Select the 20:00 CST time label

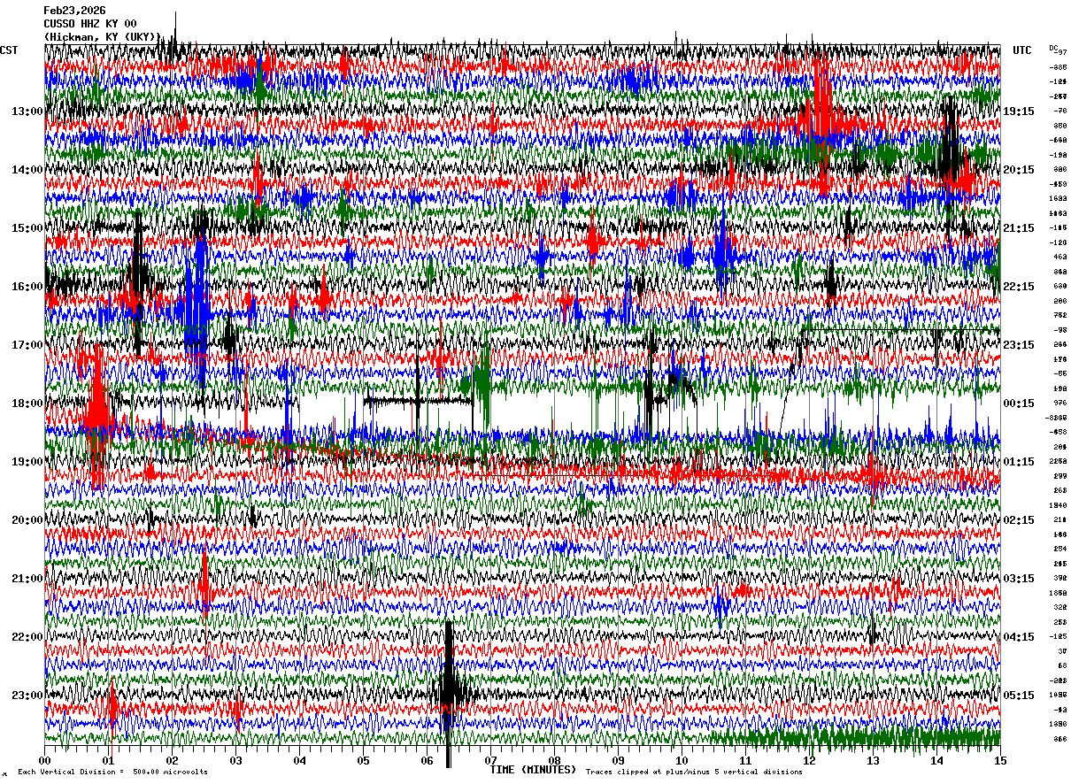point(27,520)
